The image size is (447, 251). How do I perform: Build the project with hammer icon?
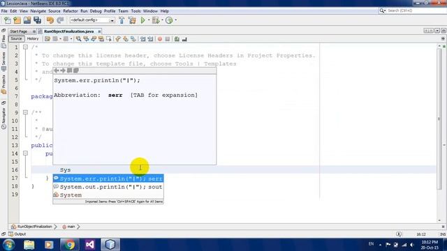122,20
